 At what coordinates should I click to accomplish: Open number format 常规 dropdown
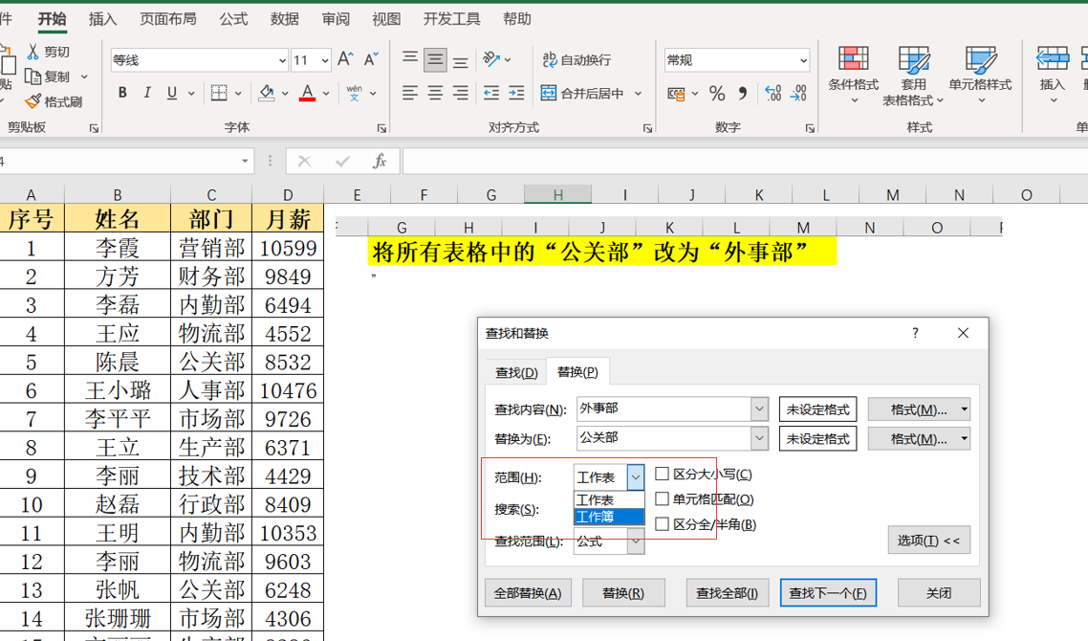(x=803, y=60)
